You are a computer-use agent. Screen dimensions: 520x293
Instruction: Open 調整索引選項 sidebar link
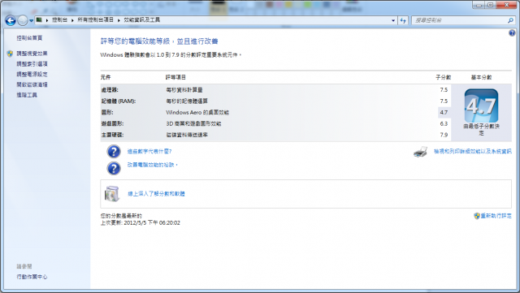click(x=32, y=63)
